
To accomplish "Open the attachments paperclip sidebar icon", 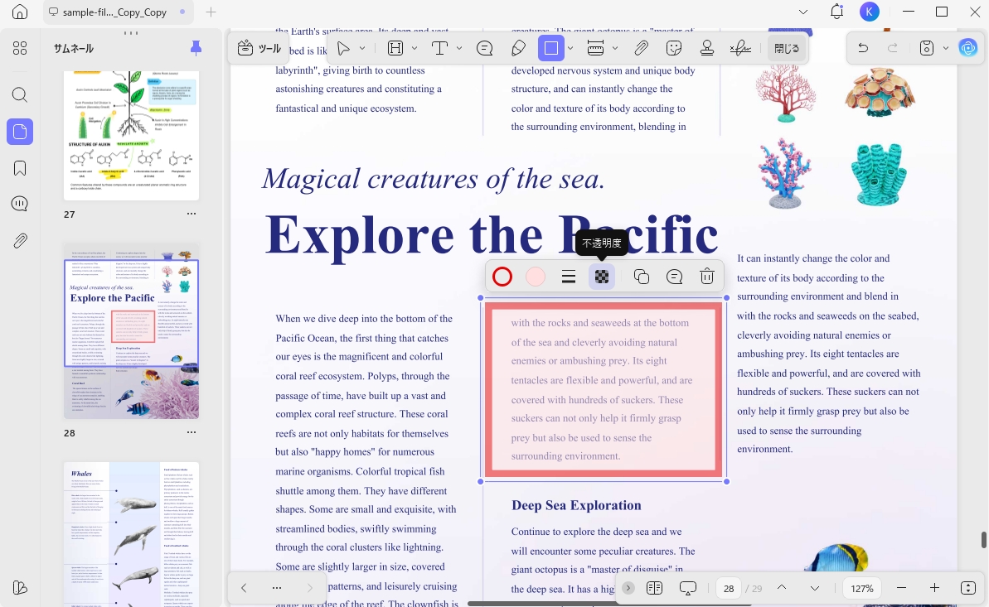I will (20, 241).
